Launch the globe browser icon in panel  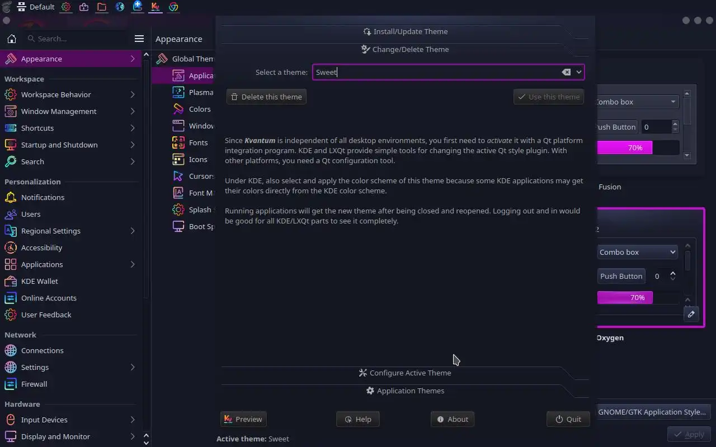click(120, 7)
